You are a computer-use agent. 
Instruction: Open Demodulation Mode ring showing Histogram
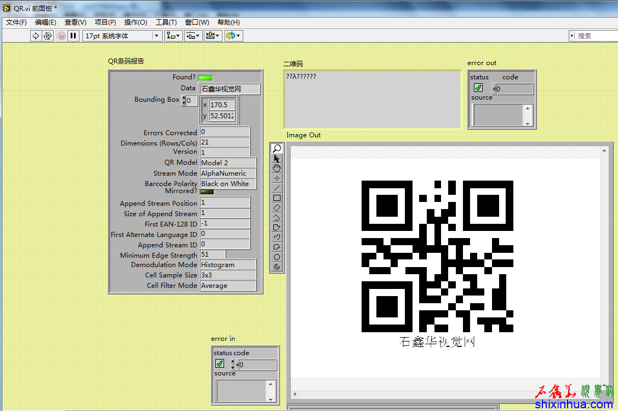point(228,264)
